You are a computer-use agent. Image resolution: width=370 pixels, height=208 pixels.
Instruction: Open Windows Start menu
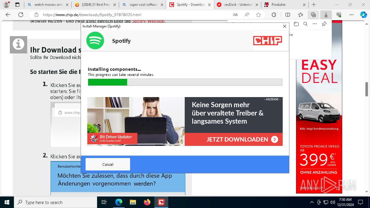7,202
